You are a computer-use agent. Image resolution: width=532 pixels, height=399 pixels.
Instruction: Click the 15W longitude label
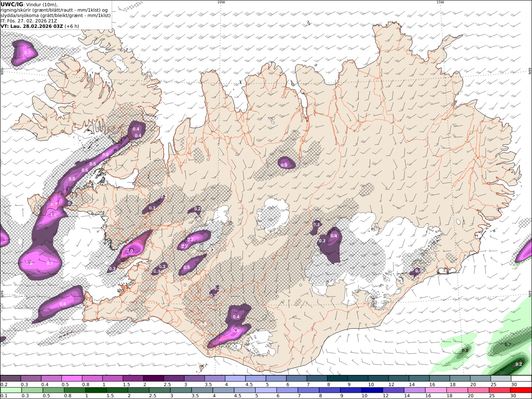[440, 2]
